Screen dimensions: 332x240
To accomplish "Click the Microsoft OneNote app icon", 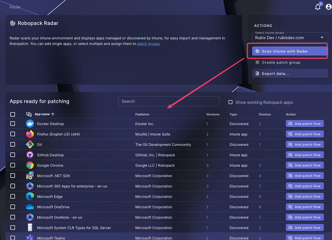I will (30, 217).
